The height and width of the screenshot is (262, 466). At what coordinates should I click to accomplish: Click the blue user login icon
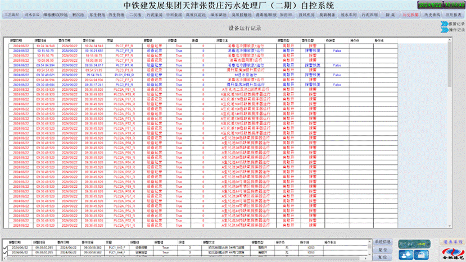pos(406,255)
